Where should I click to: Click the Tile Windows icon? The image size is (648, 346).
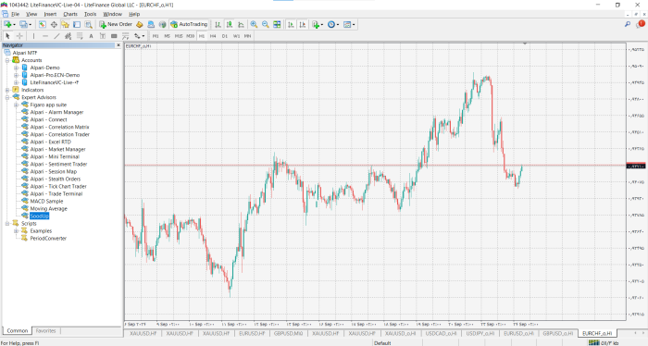[277, 24]
